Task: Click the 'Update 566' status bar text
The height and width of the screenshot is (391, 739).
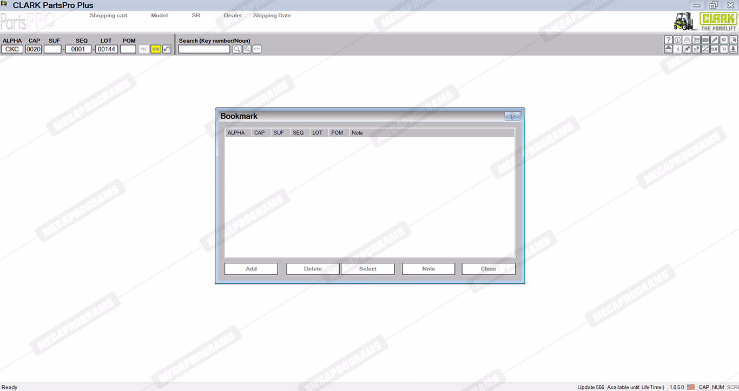Action: click(x=591, y=387)
